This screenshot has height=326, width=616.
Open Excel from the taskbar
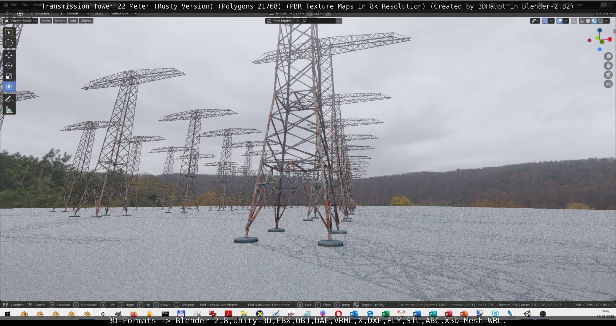point(385,314)
